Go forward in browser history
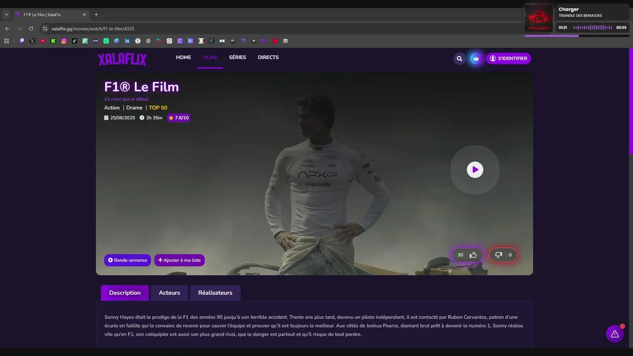The height and width of the screenshot is (356, 633). [19, 29]
